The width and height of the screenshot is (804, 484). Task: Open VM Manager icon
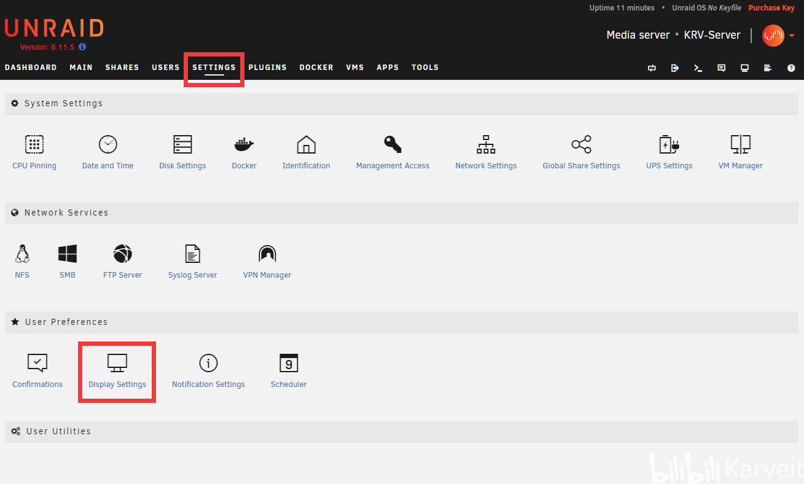(x=740, y=144)
